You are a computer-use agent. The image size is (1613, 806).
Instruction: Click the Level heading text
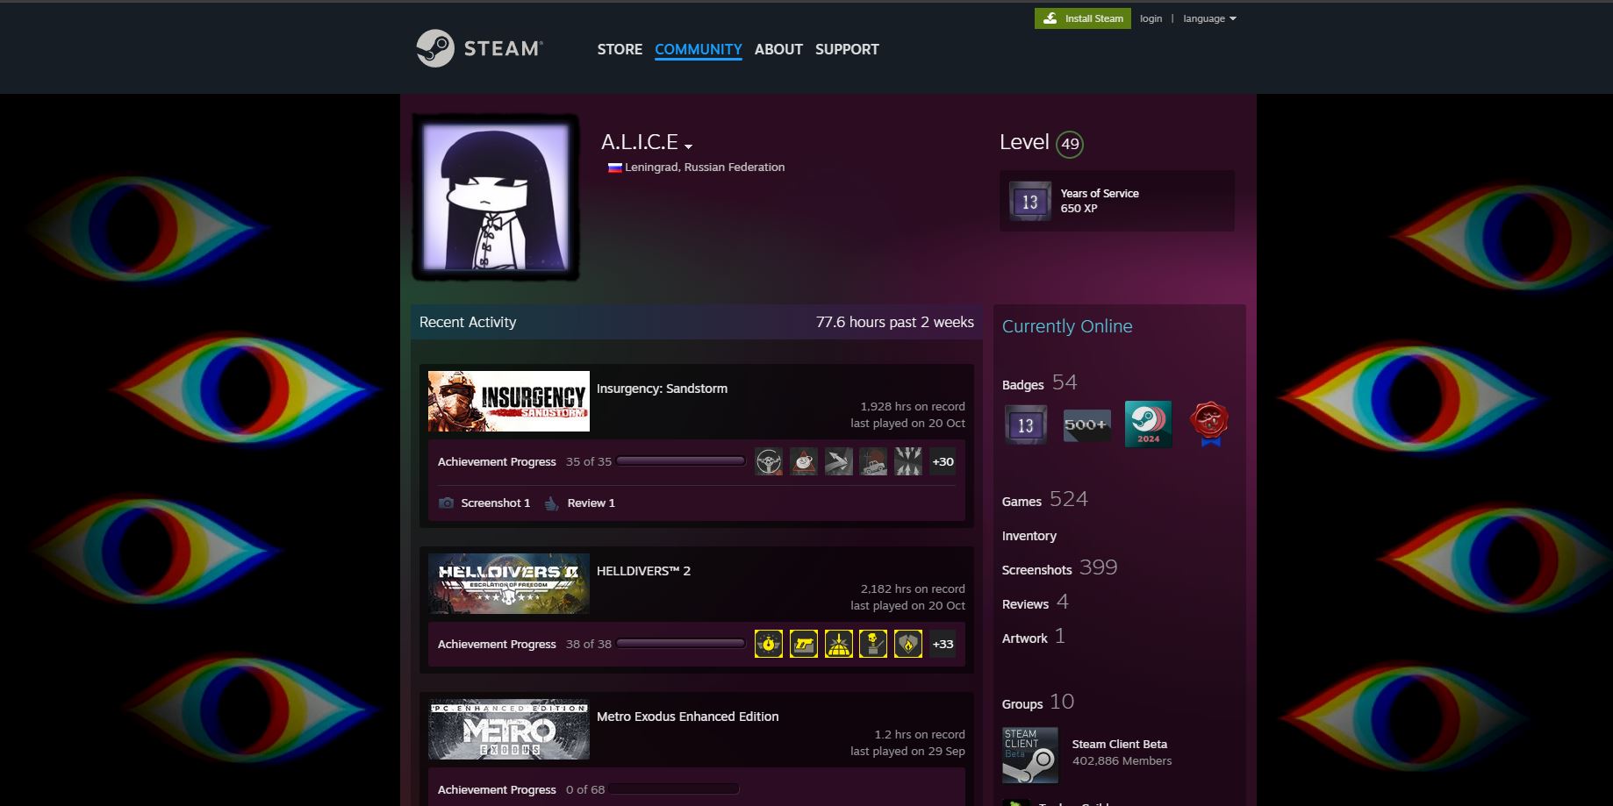(1024, 142)
